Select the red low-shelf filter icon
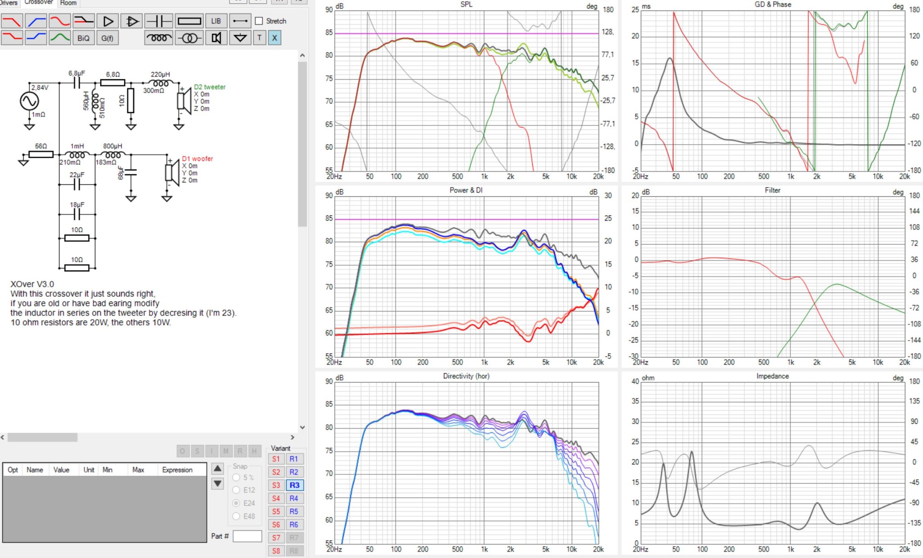Screen dimensions: 923x558 (12, 38)
